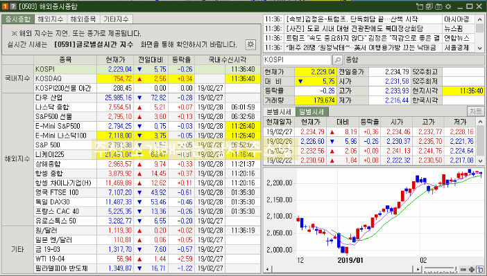
Task: Select the 원/달러 row
Action: [x=147, y=230]
